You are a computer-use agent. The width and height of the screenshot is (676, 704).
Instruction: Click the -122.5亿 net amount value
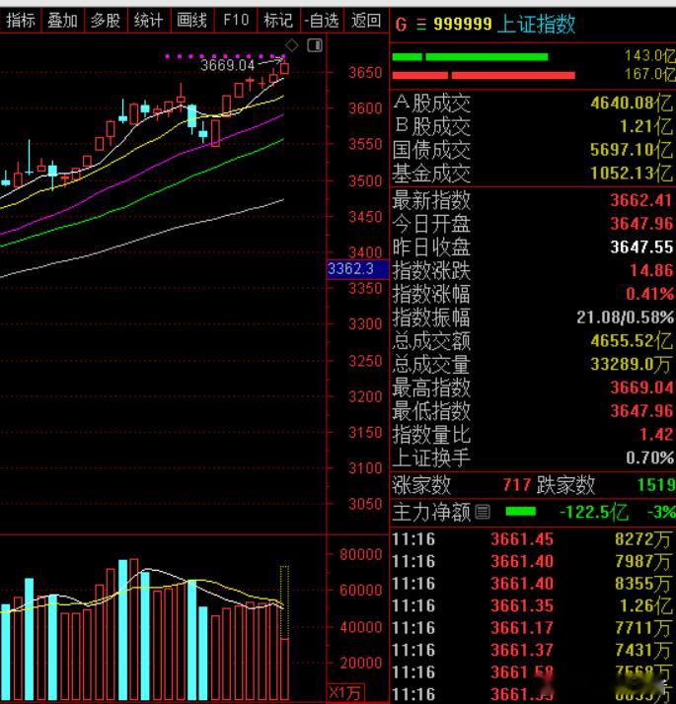594,513
